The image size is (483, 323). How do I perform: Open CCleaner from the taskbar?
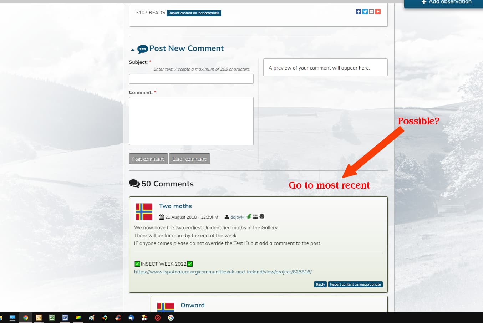(118, 318)
